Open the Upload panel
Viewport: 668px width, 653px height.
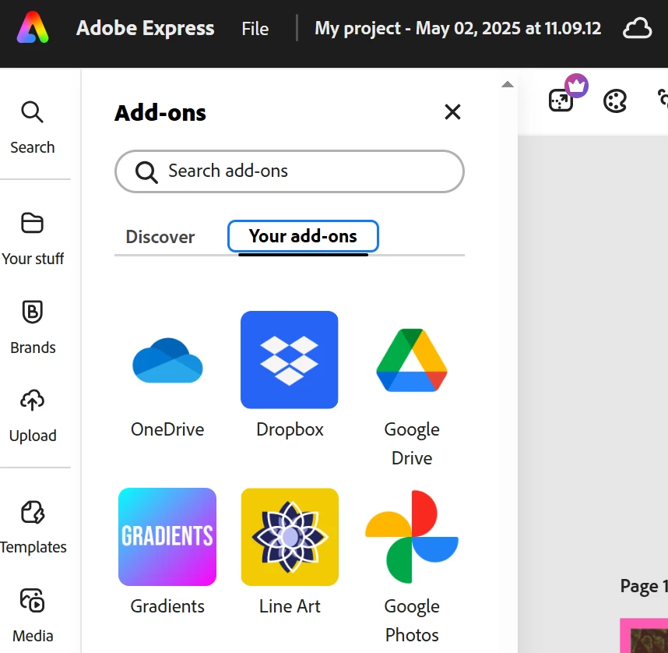point(33,416)
